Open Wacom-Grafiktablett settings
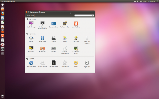 tap(65, 50)
